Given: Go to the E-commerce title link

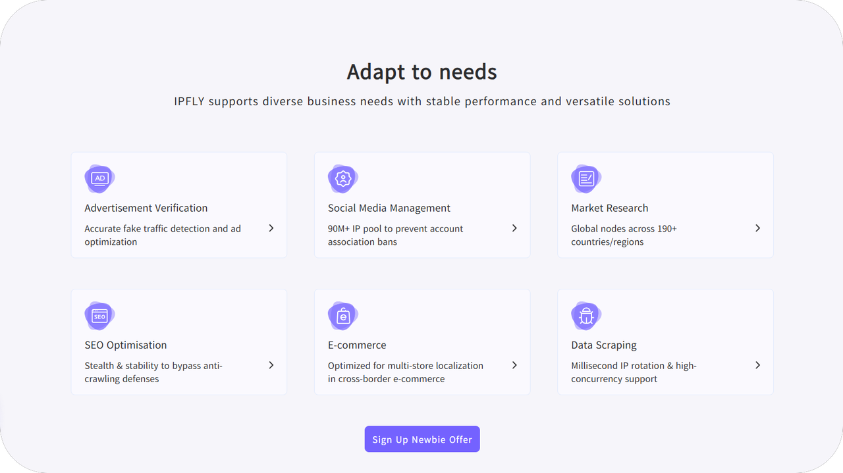Looking at the screenshot, I should point(357,345).
